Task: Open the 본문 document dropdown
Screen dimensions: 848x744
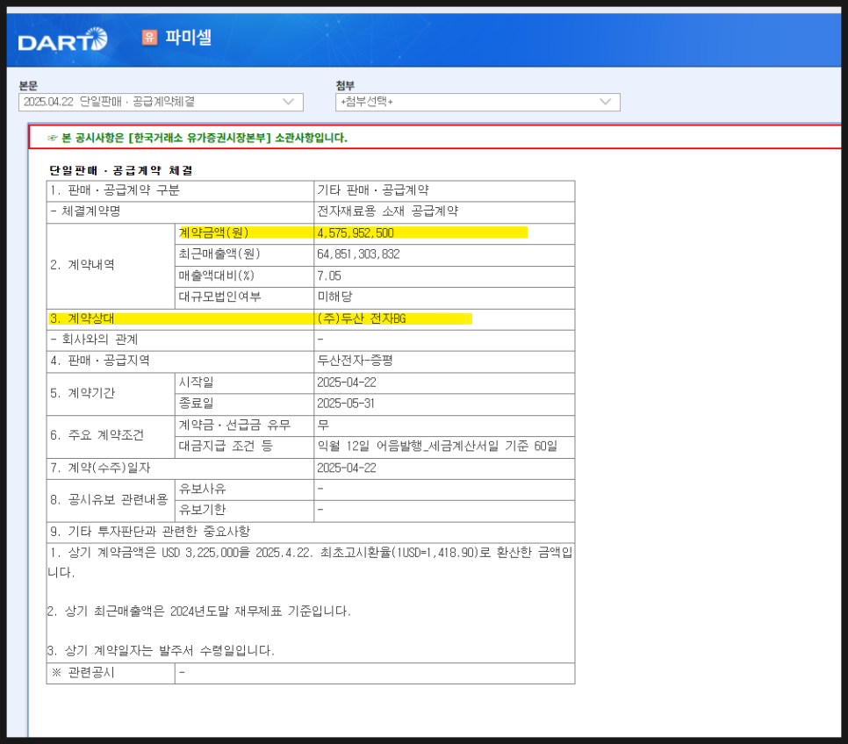Action: 161,102
